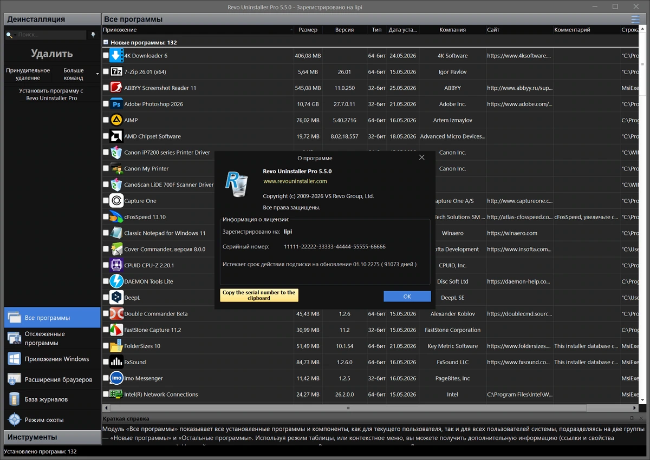Click the DeepL program icon
Screen dimensions: 650x460
[116, 298]
